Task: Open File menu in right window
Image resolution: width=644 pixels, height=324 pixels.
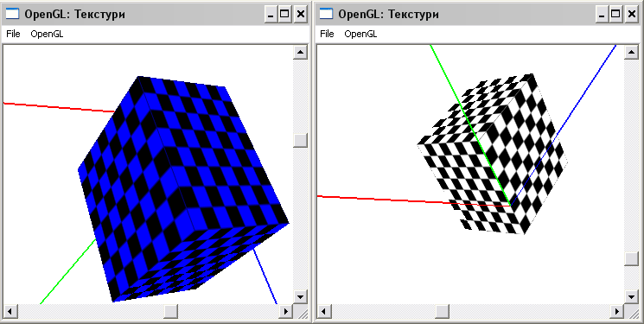Action: (327, 34)
